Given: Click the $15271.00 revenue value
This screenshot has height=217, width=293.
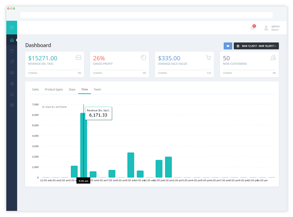Looking at the screenshot, I should 43,58.
